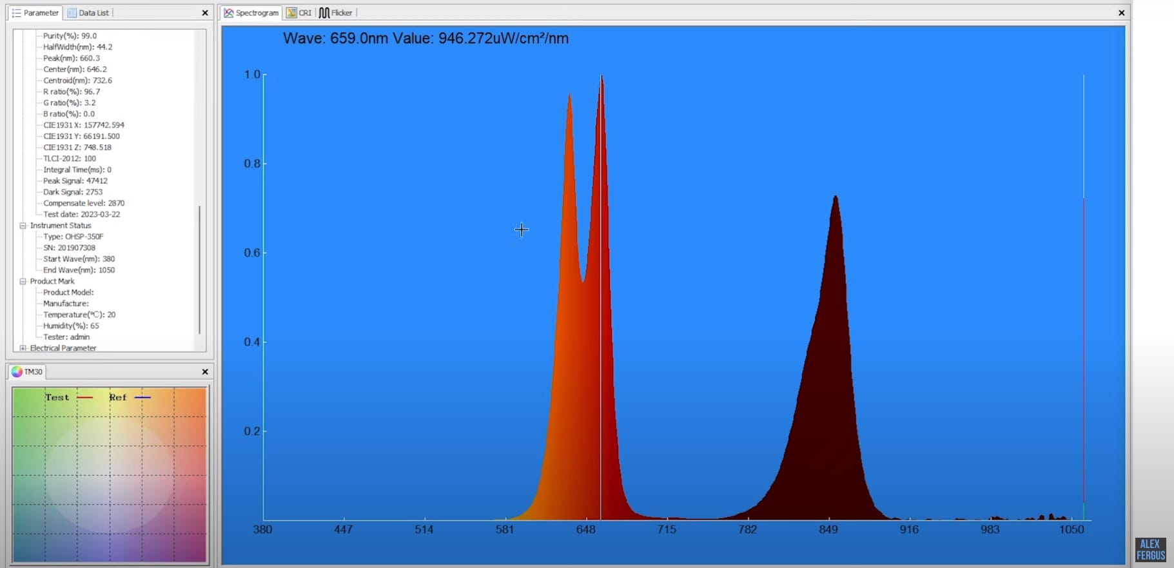Select the B ratio(%): 0.0 row

pos(68,114)
